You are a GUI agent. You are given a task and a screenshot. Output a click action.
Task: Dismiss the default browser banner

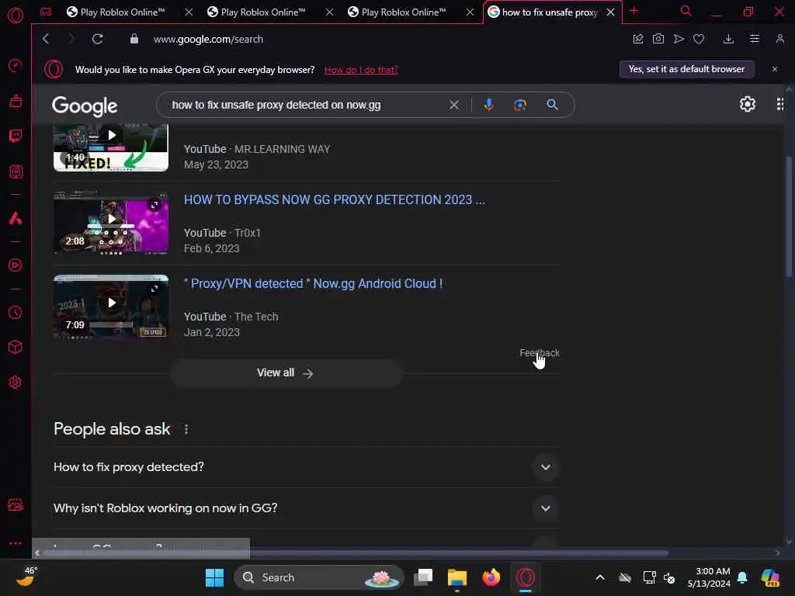tap(775, 69)
